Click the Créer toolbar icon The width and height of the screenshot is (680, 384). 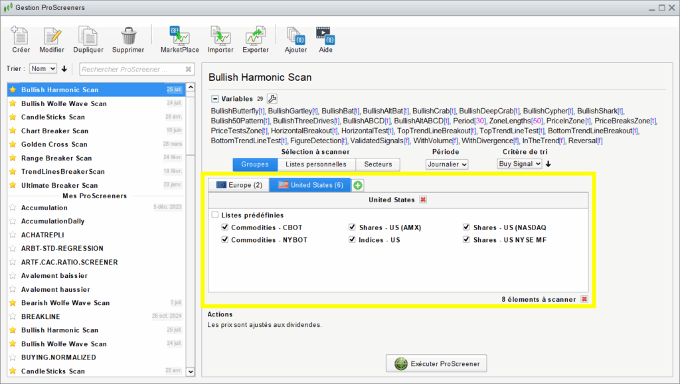pos(21,36)
